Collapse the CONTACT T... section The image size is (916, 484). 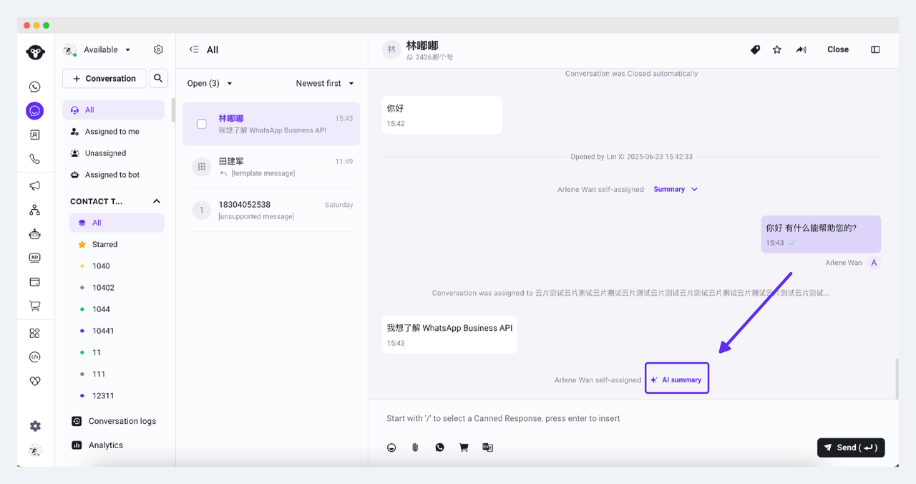(157, 201)
